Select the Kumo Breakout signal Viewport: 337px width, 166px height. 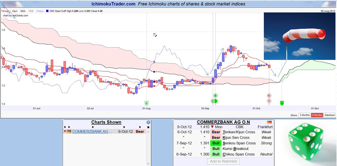(x=236, y=149)
